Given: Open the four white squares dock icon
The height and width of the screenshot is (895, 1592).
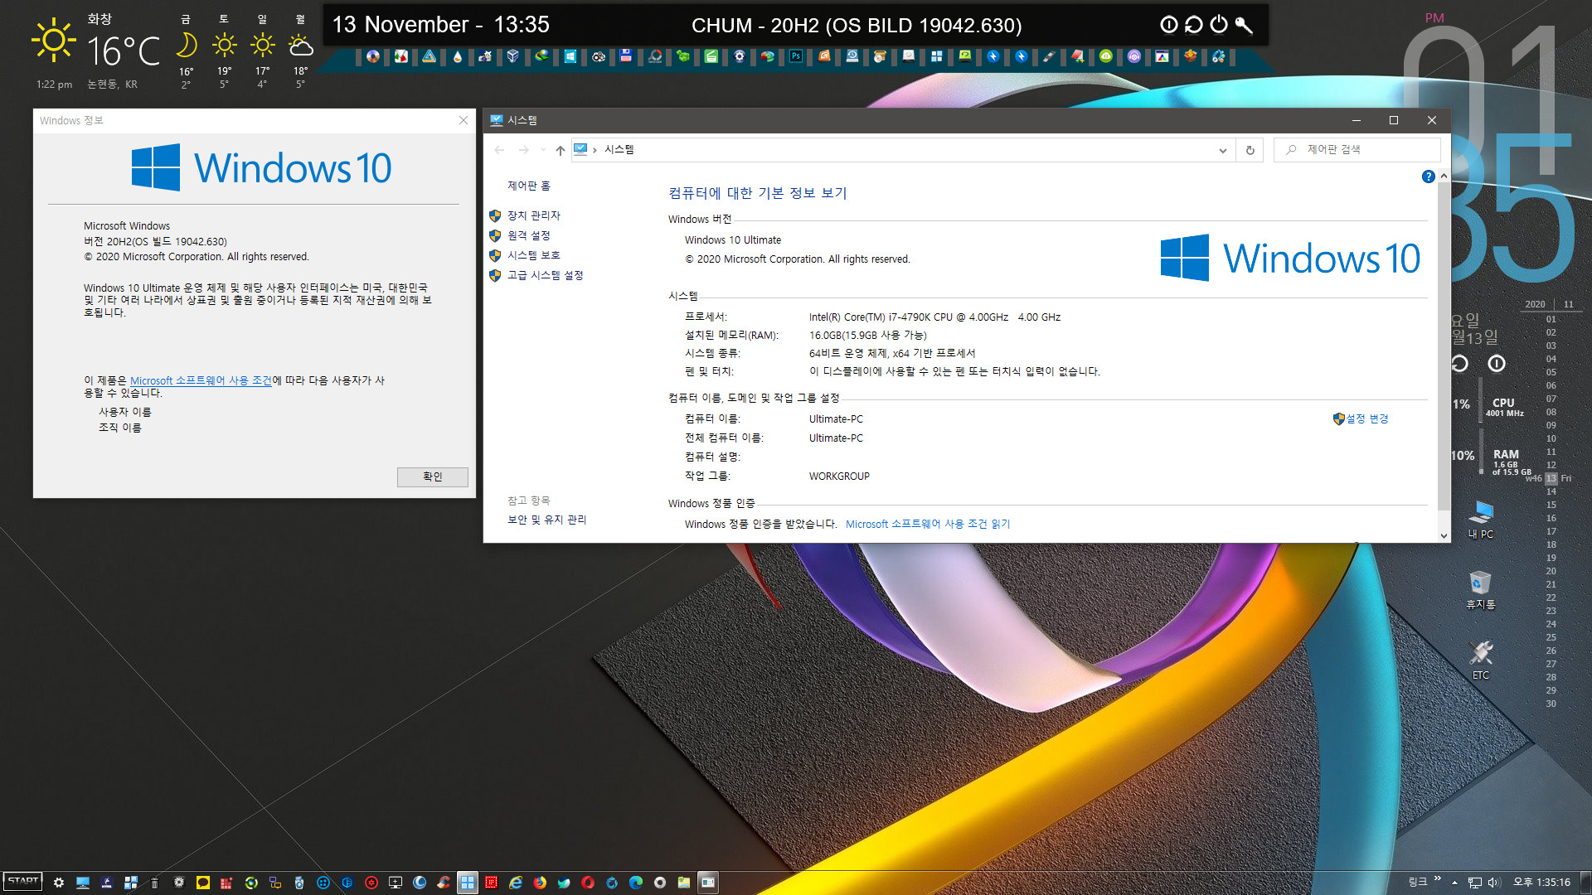Looking at the screenshot, I should (936, 56).
